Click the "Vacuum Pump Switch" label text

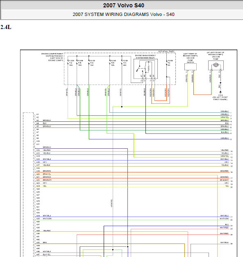tap(191, 60)
